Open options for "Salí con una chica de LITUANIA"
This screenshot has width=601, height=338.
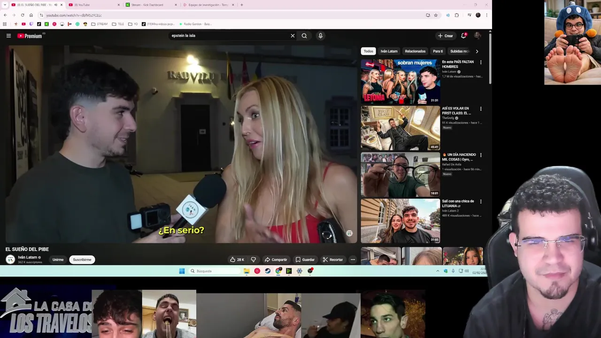click(x=480, y=201)
